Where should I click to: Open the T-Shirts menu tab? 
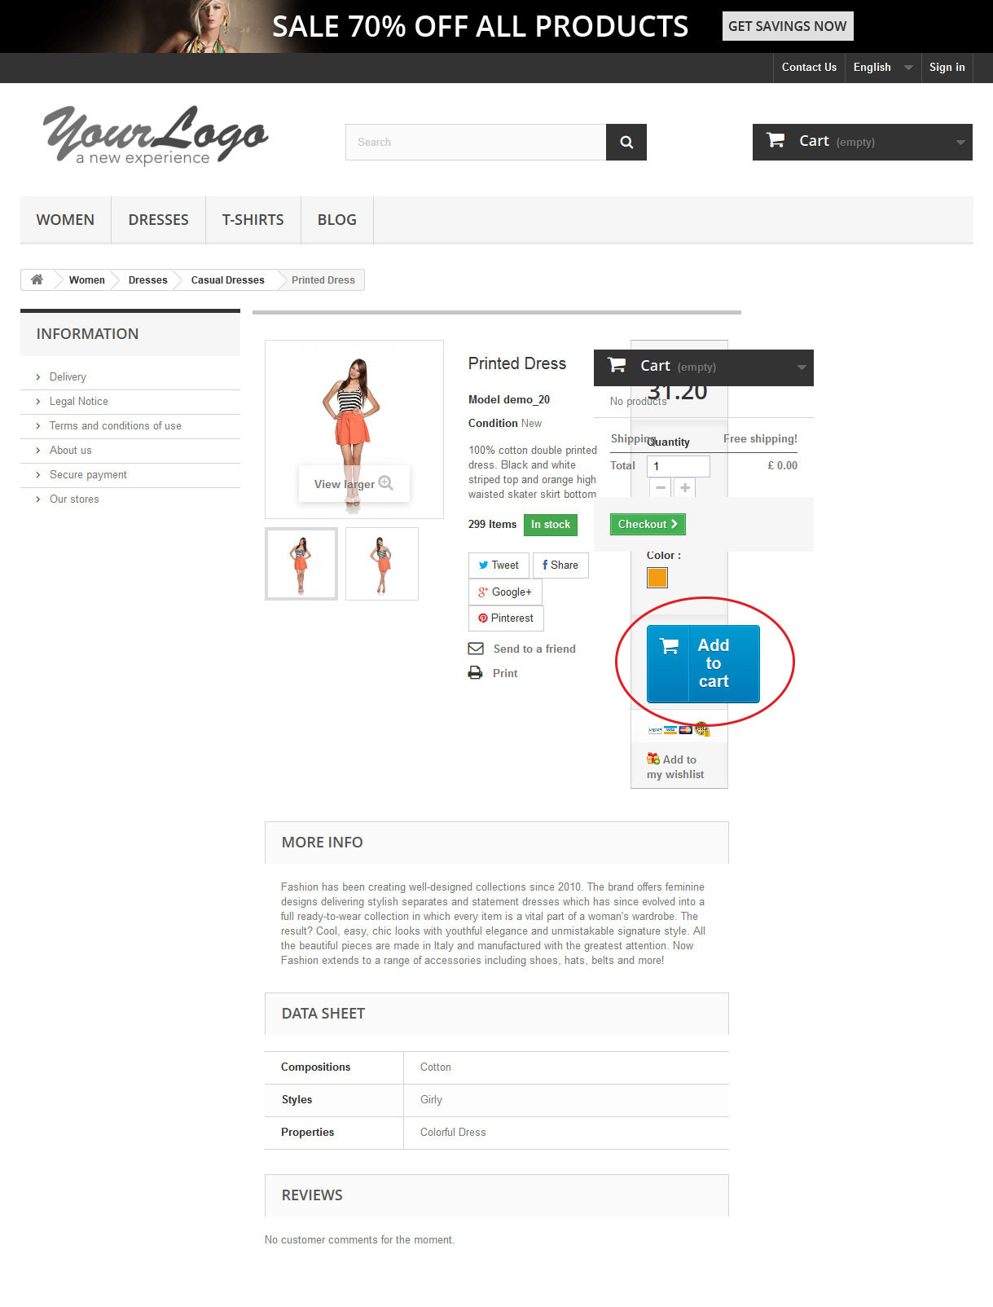pos(253,220)
